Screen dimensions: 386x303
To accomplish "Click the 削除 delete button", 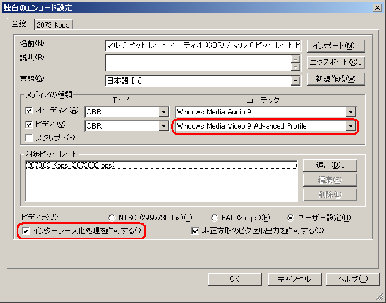I will click(x=330, y=195).
